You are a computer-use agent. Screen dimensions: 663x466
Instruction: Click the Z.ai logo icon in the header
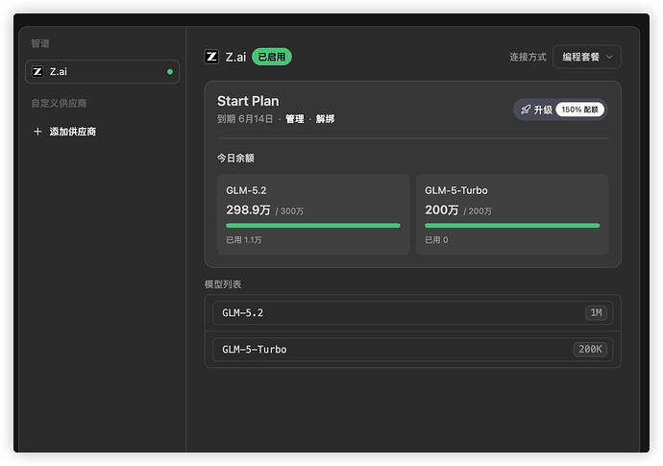[211, 57]
